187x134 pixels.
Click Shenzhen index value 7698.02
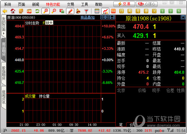point(85,131)
